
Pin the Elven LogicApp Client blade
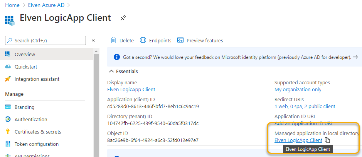123,18
